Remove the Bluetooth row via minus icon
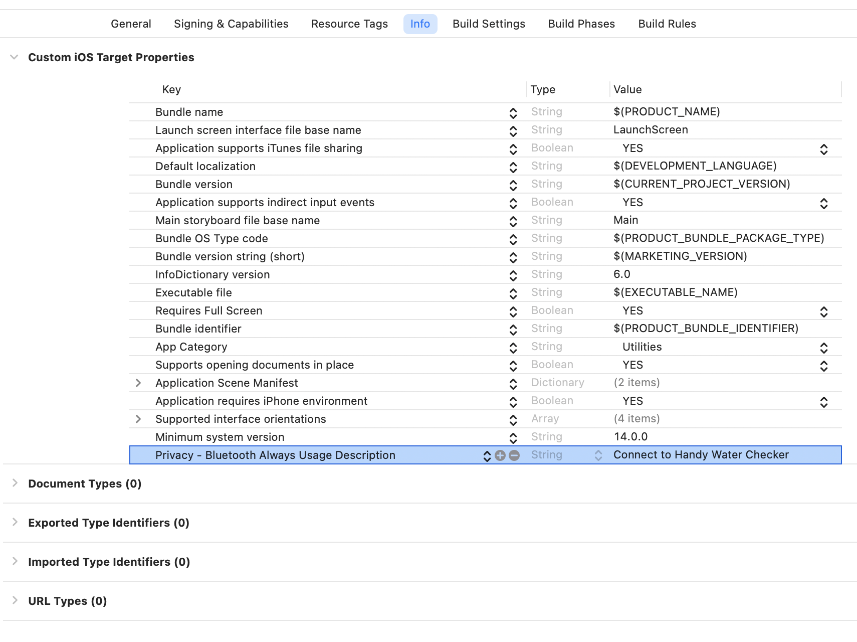Image resolution: width=857 pixels, height=642 pixels. pos(514,455)
